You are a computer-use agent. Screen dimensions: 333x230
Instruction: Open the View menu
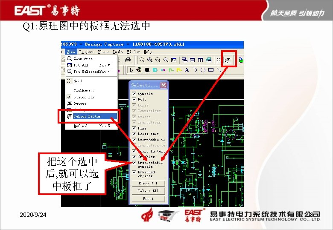(71, 52)
